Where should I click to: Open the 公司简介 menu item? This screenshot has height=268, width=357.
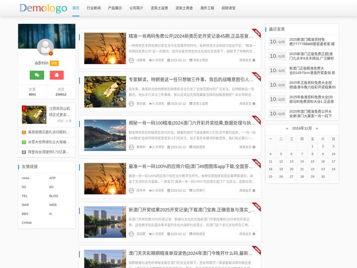[136, 8]
